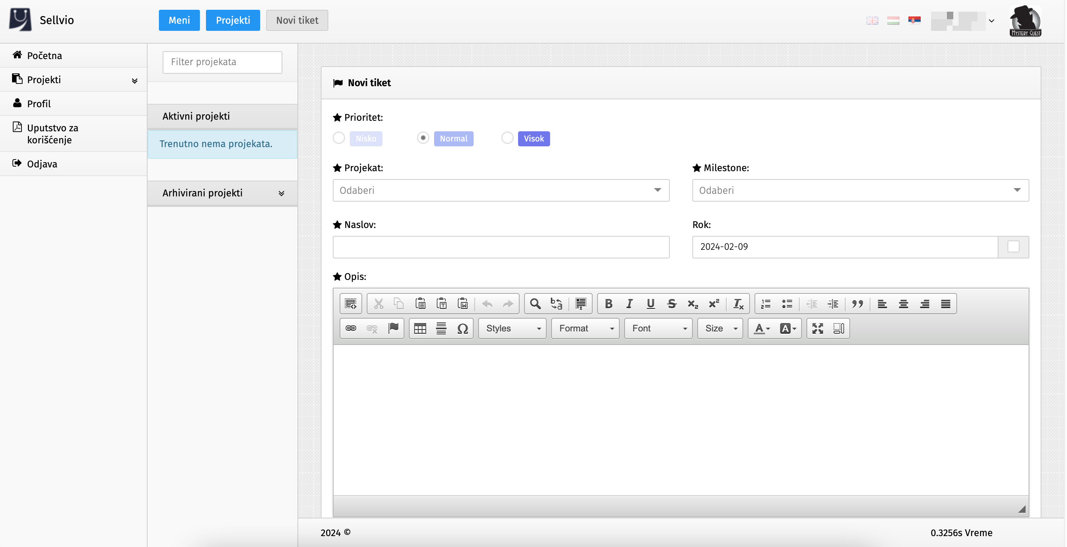Insert special character (Omega icon)
This screenshot has width=1067, height=547.
(x=462, y=328)
